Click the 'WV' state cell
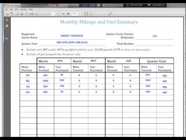186x140 pixels. point(28,92)
